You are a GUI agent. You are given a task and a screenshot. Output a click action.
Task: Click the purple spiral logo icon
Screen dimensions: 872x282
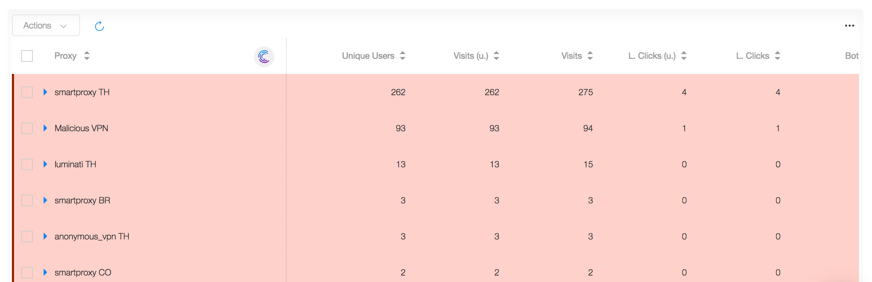coord(264,57)
